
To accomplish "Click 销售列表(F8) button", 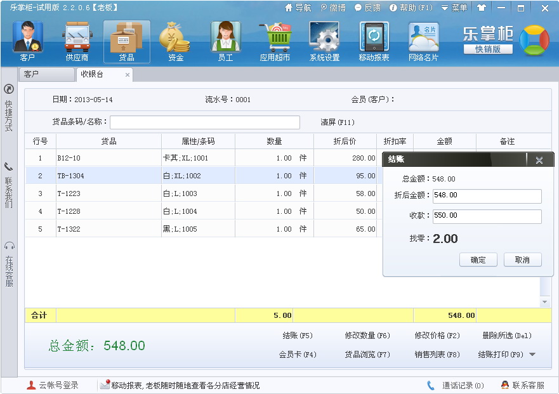I will 437,355.
